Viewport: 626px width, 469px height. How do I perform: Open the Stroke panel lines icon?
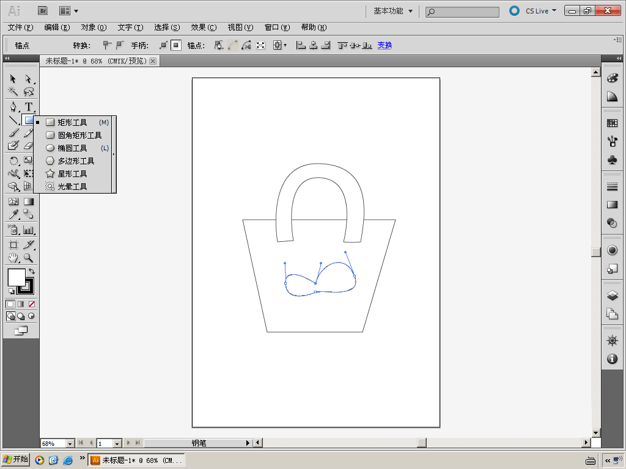(x=612, y=186)
